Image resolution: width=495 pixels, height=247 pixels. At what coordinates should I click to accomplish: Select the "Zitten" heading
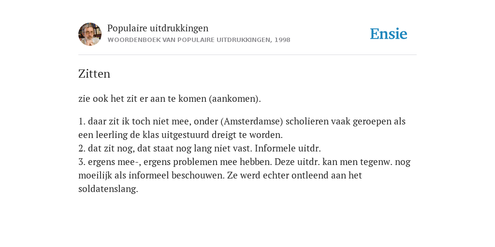point(94,74)
